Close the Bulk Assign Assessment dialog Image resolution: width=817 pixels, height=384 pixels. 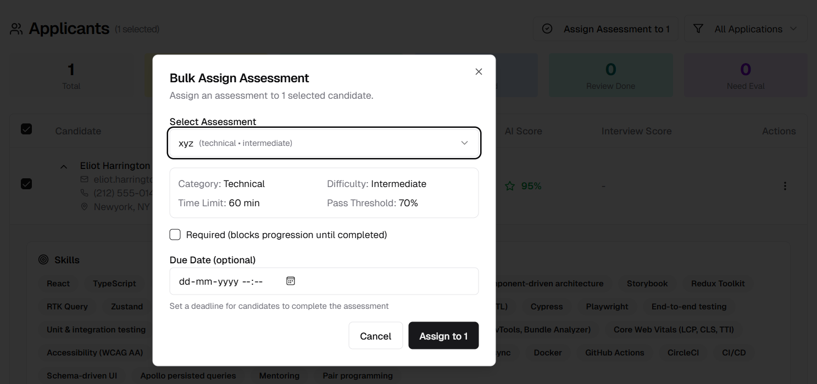(479, 72)
